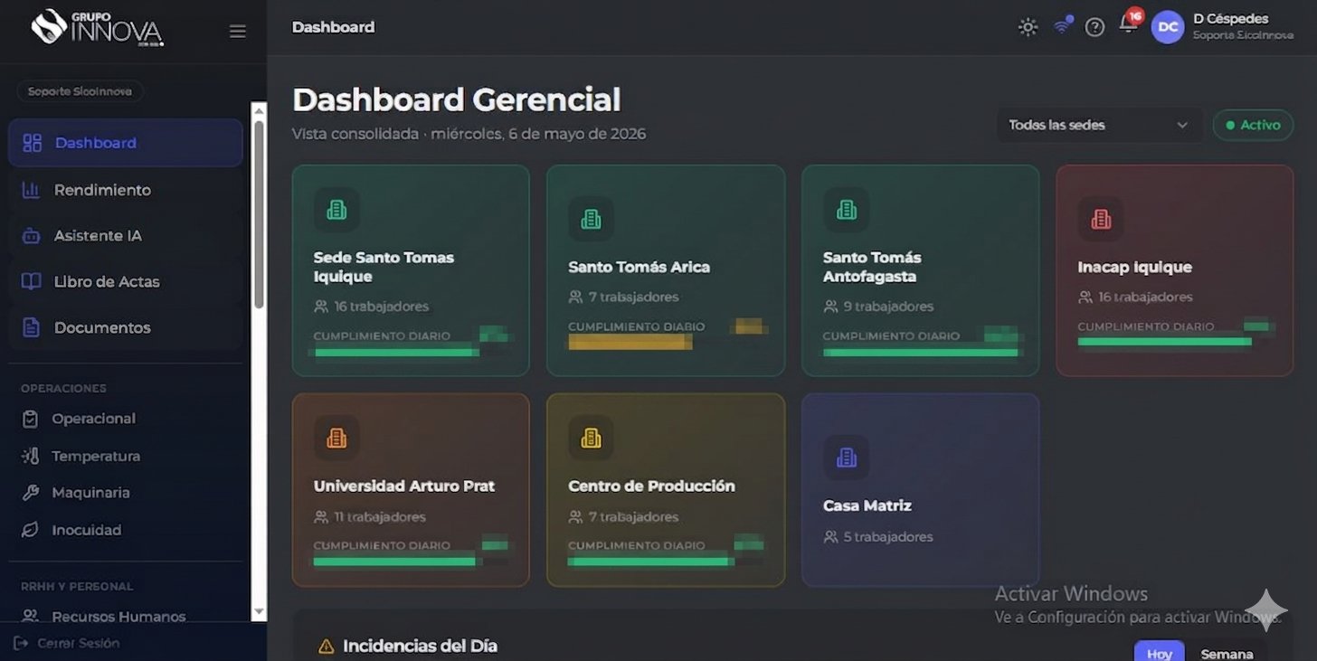Open the Santo Tomás Arica card
The height and width of the screenshot is (661, 1317).
666,270
